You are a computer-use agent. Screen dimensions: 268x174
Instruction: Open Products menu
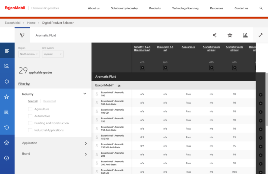(x=155, y=8)
